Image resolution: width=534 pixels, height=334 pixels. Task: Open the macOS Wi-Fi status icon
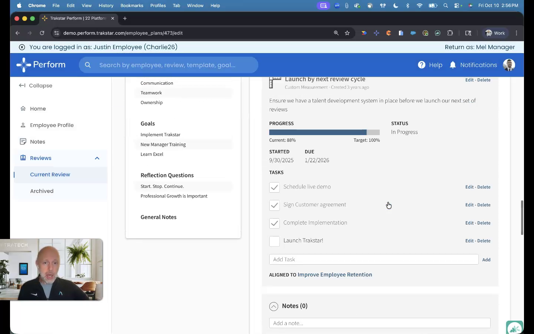click(419, 6)
